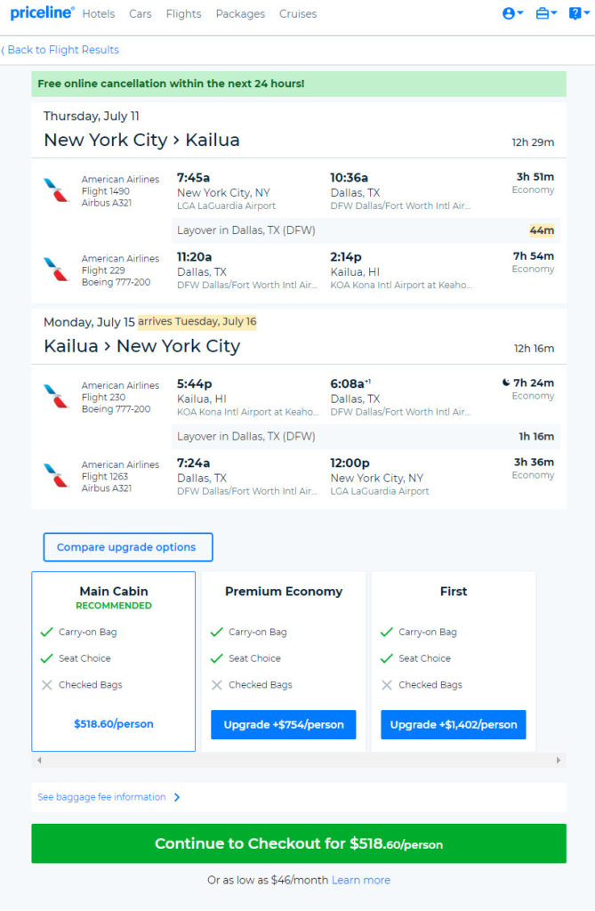The image size is (595, 911).
Task: Open the Hotels menu item
Action: tap(98, 14)
